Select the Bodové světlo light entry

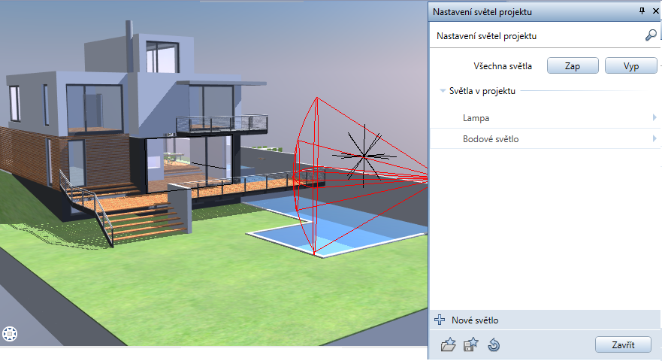(x=491, y=139)
